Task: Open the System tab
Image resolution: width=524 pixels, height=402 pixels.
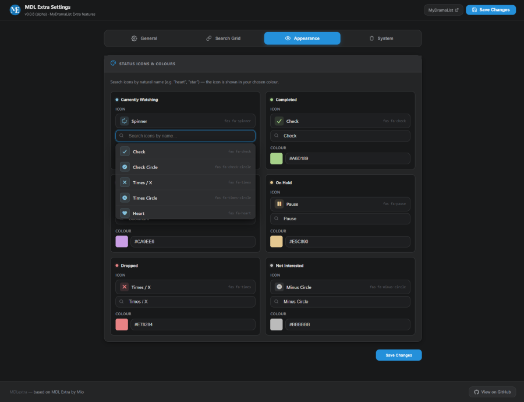Action: (381, 38)
